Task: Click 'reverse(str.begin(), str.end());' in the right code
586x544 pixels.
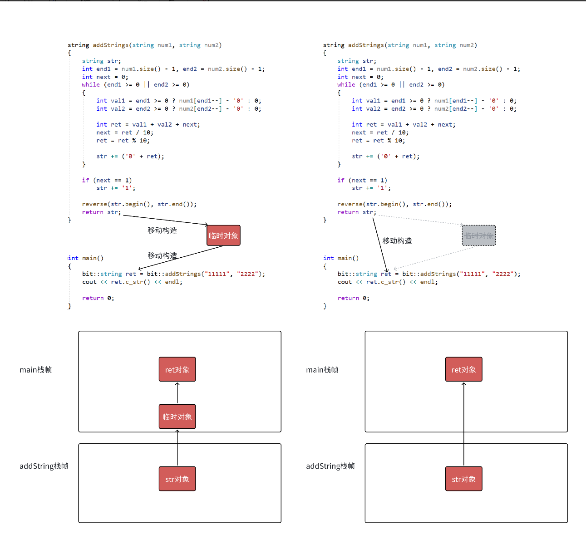Action: tap(395, 204)
